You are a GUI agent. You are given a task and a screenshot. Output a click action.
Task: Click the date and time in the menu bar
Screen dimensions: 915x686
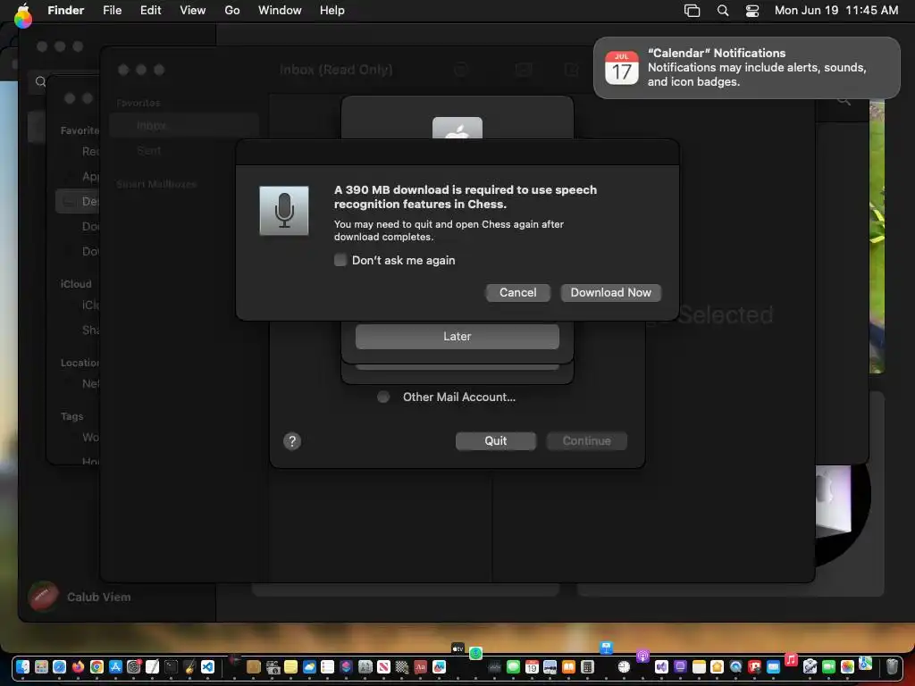pos(836,11)
